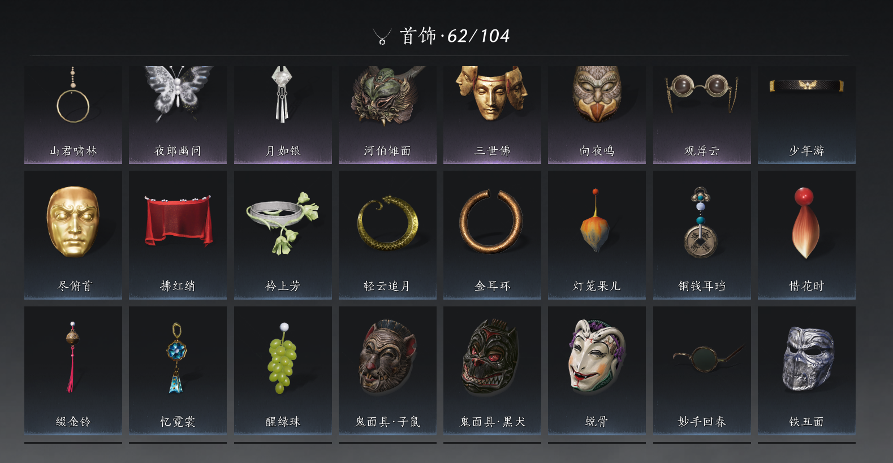Screen dimensions: 893x463
Task: Click the 首饰 necklace category header icon
Action: pyautogui.click(x=382, y=37)
